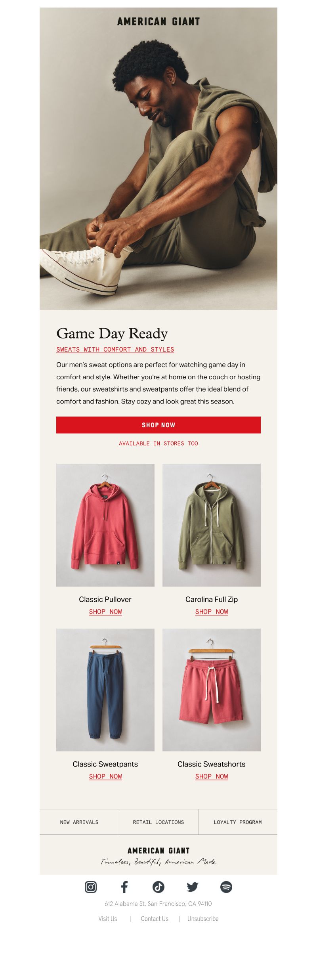Go to Retail Locations
The image size is (317, 954).
(x=158, y=822)
